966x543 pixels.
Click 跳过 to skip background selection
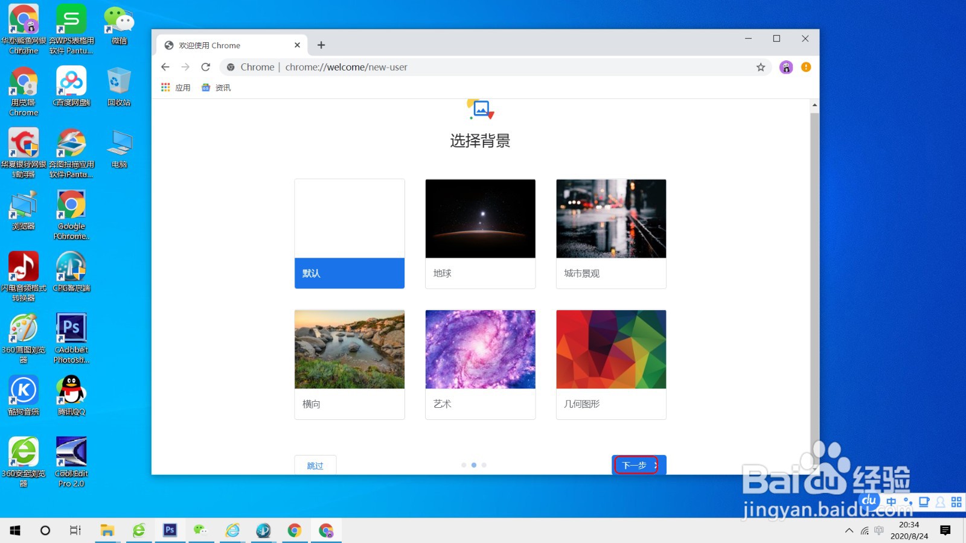click(315, 465)
